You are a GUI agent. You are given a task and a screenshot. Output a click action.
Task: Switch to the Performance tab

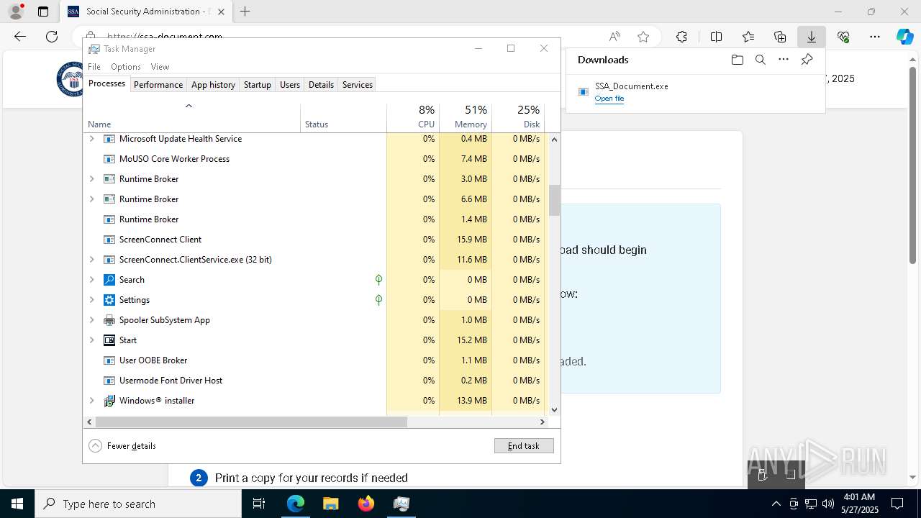[158, 85]
